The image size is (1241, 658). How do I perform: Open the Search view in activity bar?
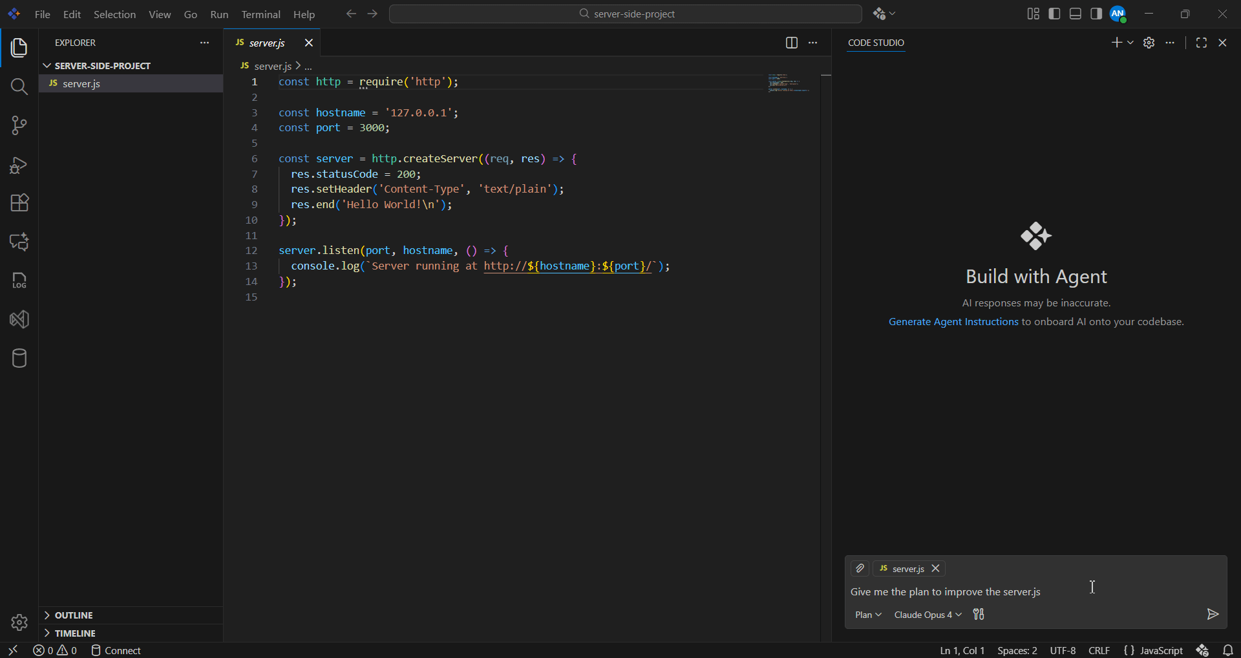point(19,87)
